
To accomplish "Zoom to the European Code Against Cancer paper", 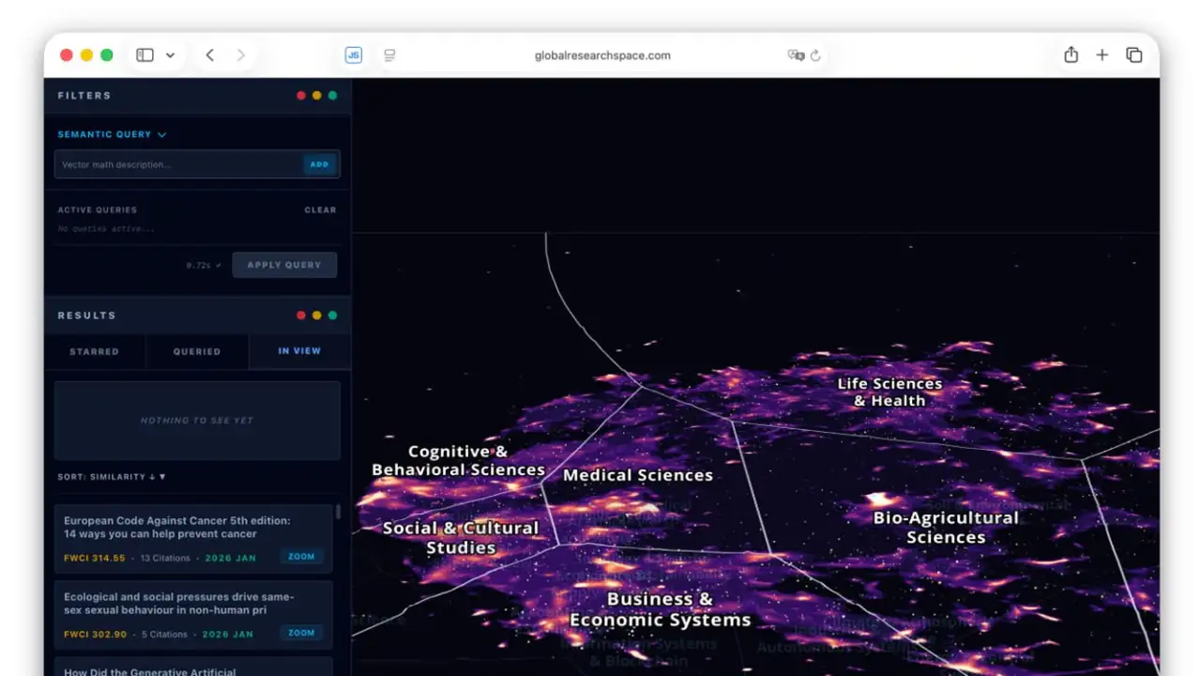I will (x=301, y=557).
